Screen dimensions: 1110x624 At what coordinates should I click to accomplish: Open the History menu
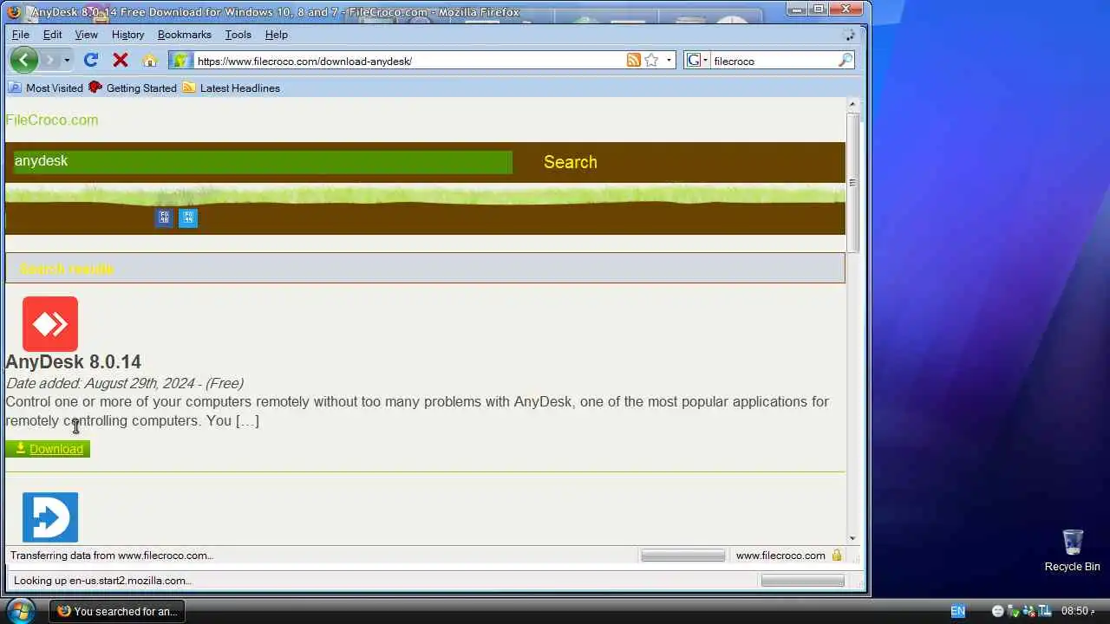click(127, 35)
